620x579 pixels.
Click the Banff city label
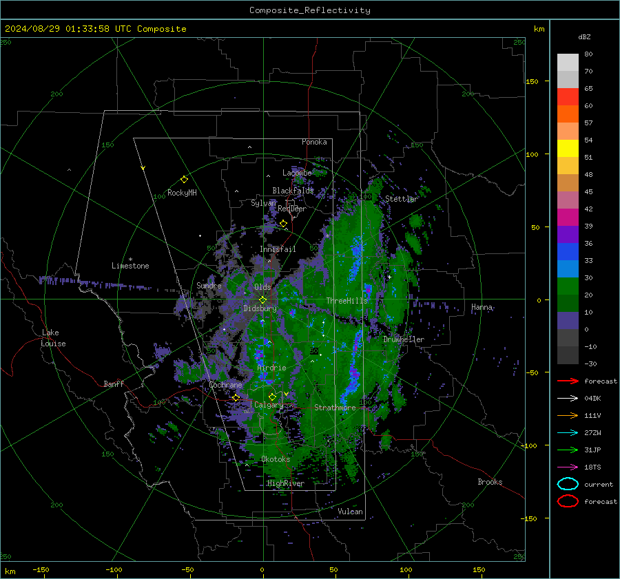pyautogui.click(x=114, y=384)
